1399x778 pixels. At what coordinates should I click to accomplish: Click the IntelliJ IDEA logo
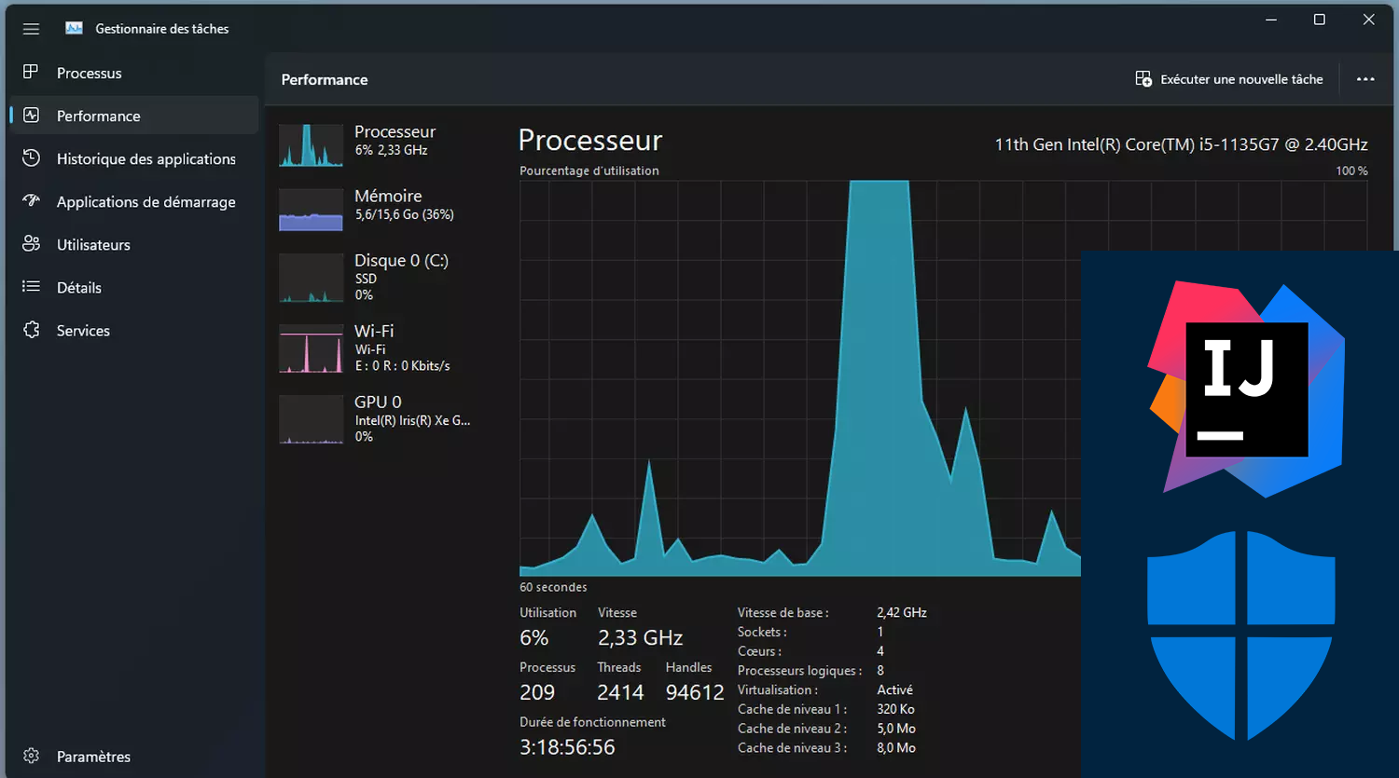click(1246, 389)
